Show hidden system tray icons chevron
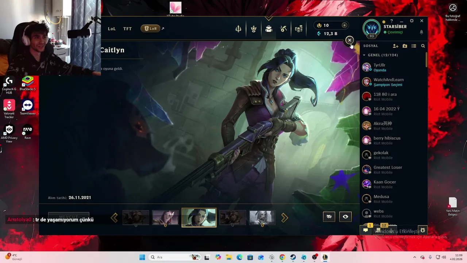 click(x=414, y=257)
